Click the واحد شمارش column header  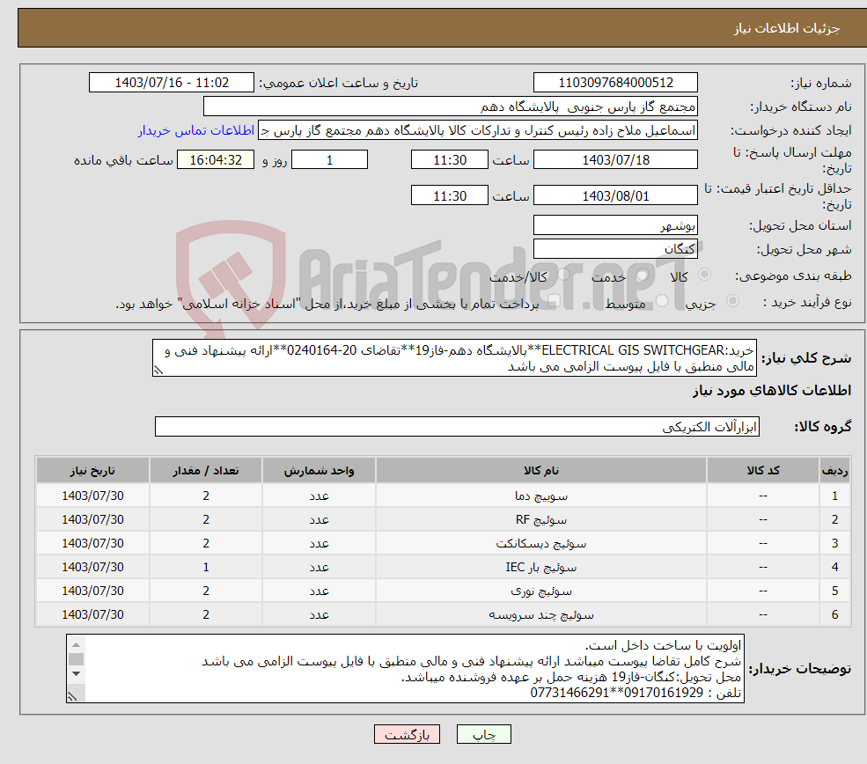pos(319,470)
